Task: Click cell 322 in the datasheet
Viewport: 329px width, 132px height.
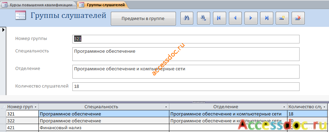Action: coord(22,121)
